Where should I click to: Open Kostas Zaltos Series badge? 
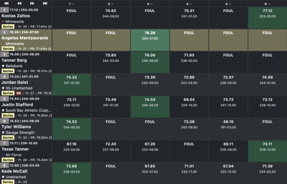click(x=8, y=27)
